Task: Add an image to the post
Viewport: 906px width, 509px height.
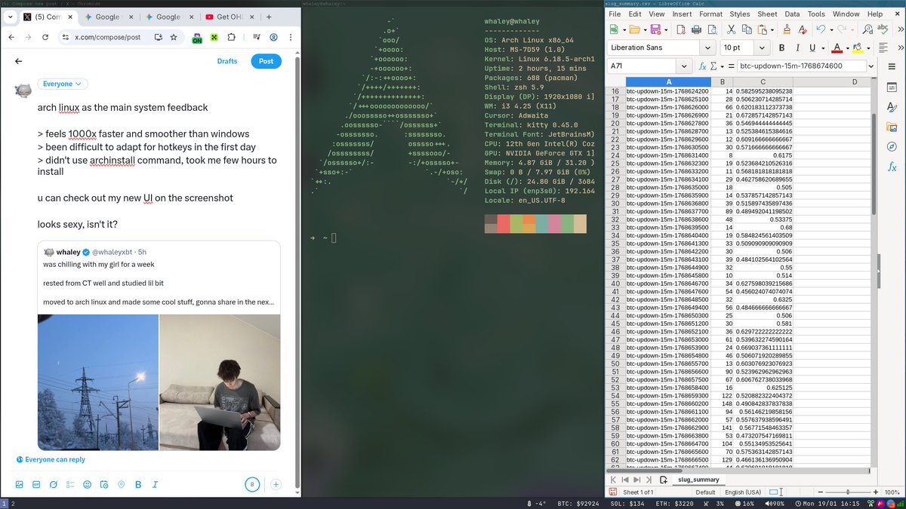Action: pyautogui.click(x=20, y=485)
